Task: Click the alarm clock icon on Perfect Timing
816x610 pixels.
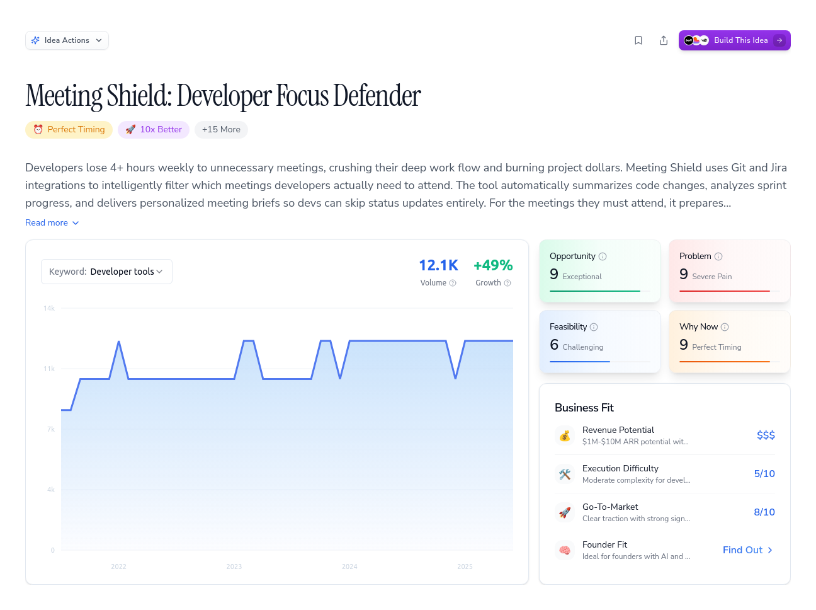Action: (38, 130)
